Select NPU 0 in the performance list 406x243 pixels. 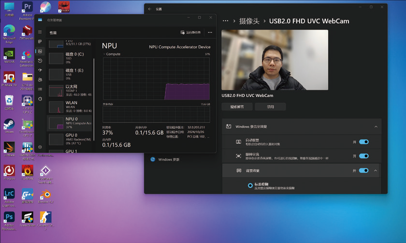70,122
